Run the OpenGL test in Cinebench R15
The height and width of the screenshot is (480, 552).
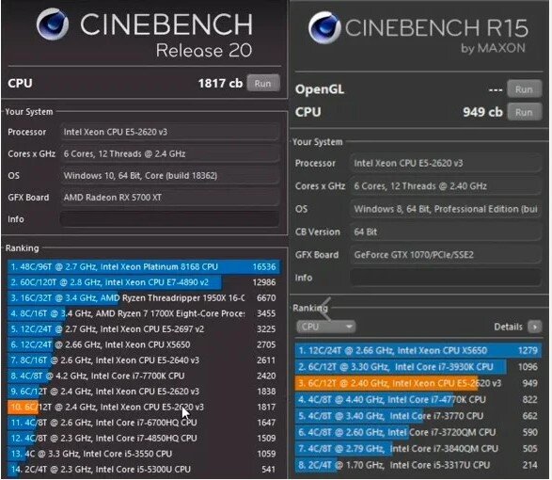(x=524, y=89)
